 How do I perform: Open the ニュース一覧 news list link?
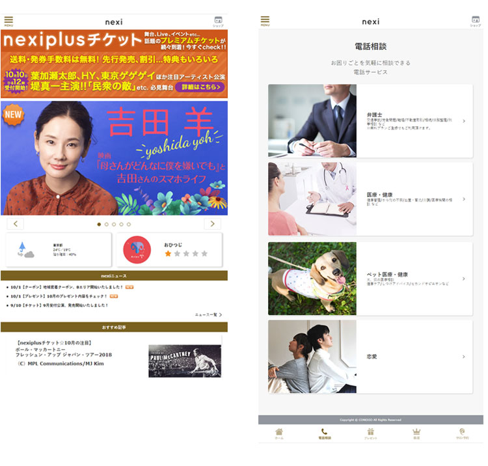point(208,315)
